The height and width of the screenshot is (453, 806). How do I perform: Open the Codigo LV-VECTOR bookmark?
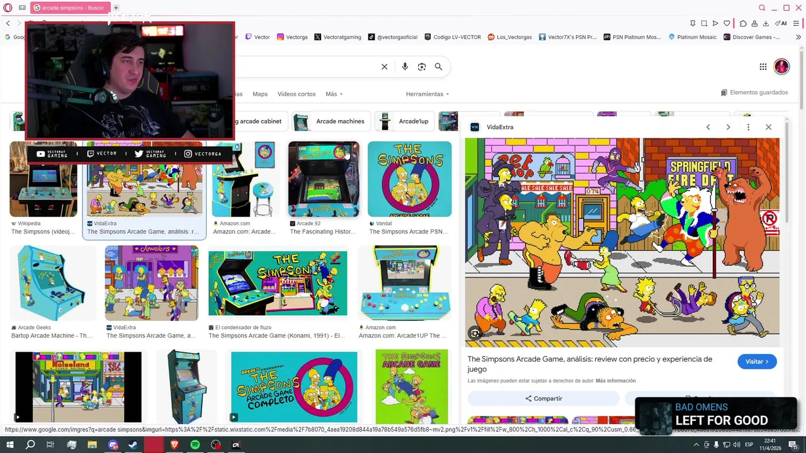(453, 37)
